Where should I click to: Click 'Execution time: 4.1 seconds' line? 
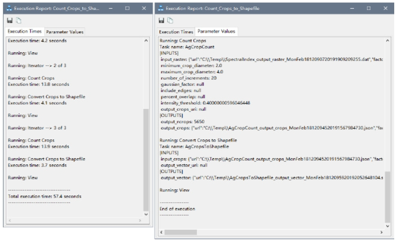point(37,103)
